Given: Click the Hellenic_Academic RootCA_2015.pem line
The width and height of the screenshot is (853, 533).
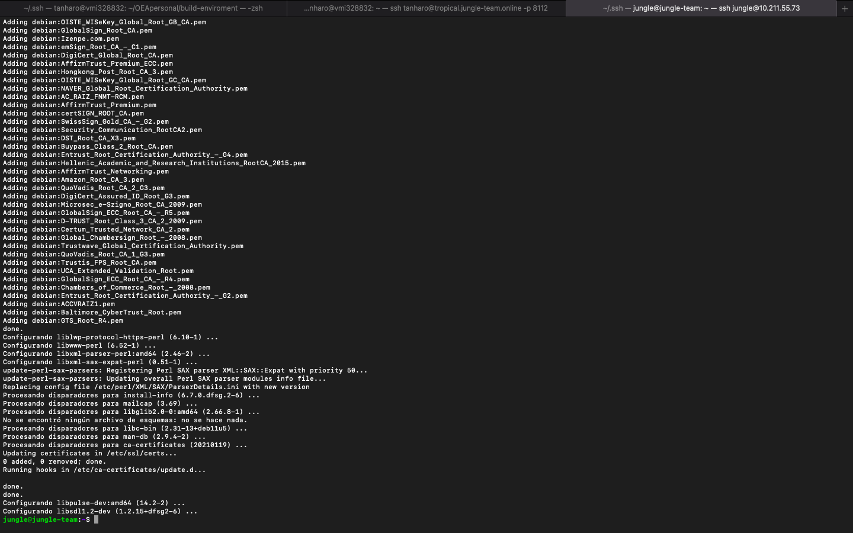Looking at the screenshot, I should click(154, 163).
